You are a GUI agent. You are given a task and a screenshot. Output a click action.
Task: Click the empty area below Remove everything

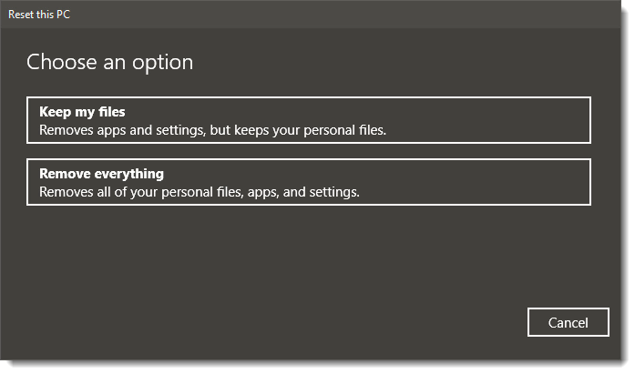click(308, 255)
